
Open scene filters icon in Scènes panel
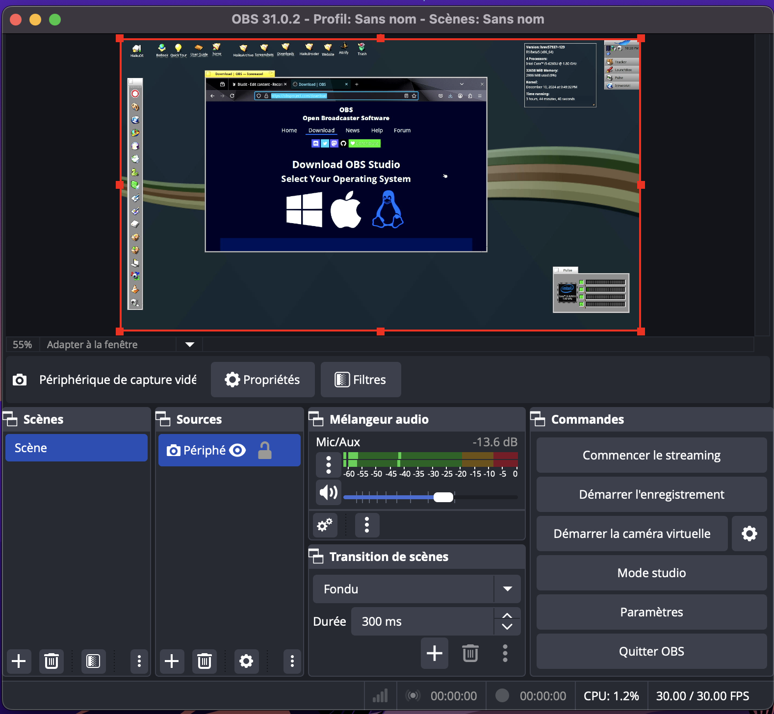[x=93, y=661]
